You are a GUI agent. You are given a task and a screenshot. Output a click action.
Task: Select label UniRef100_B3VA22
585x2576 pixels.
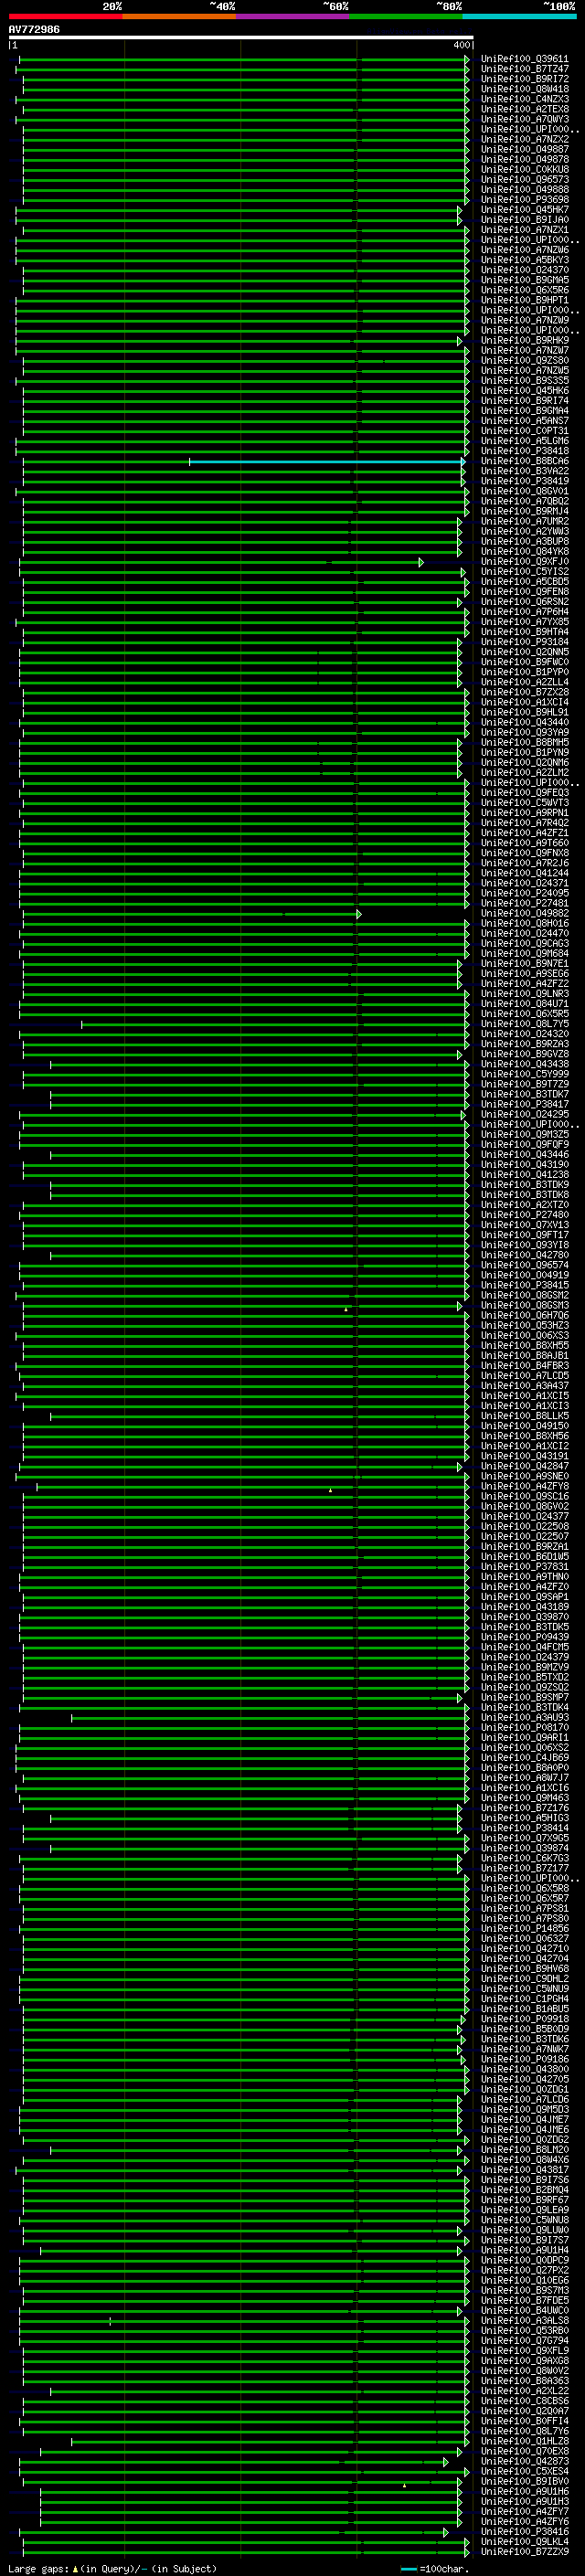(x=525, y=471)
